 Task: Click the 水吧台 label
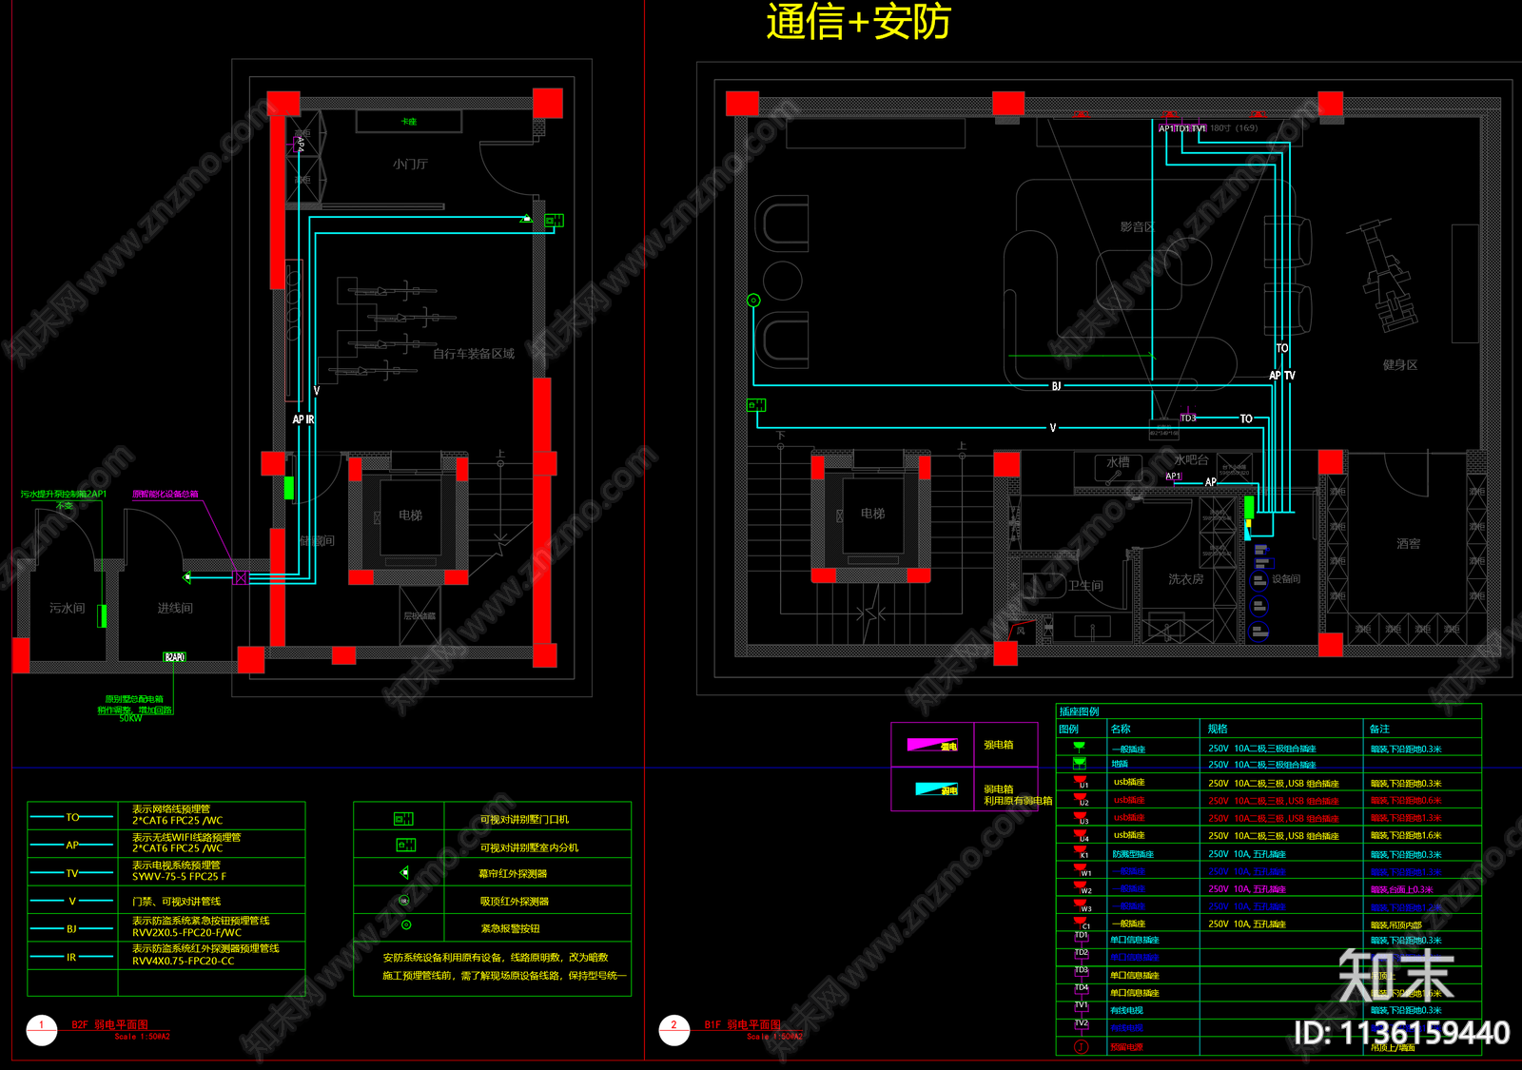[x=1191, y=460]
